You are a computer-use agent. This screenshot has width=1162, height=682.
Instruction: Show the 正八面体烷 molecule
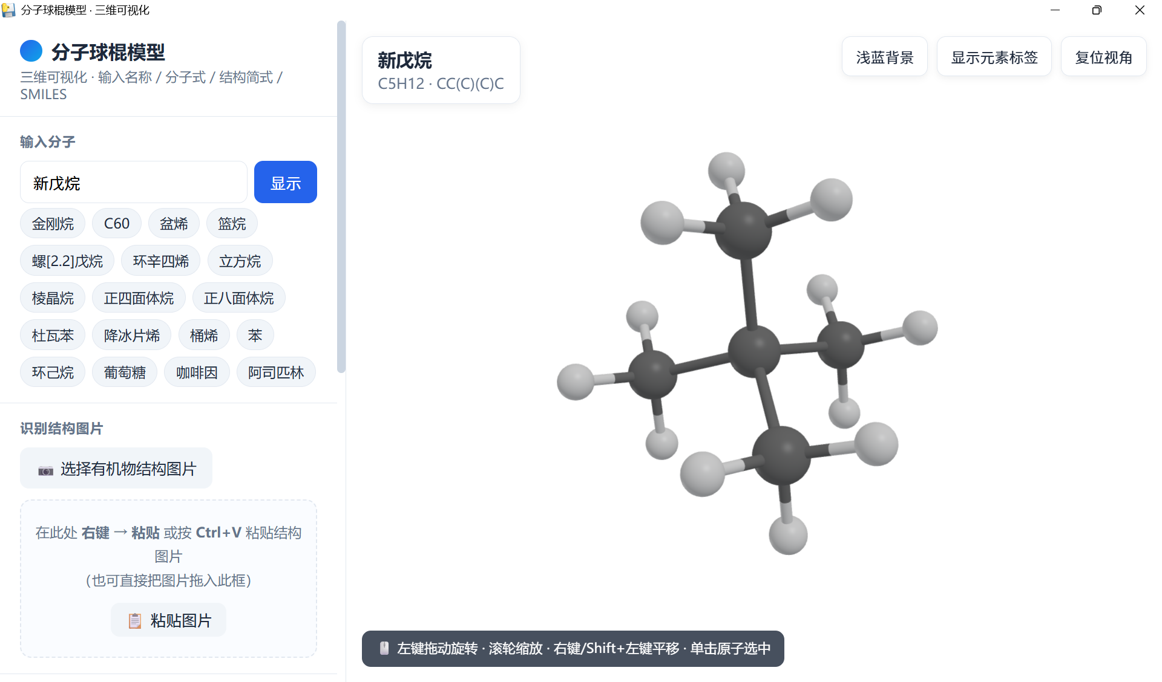(x=238, y=298)
